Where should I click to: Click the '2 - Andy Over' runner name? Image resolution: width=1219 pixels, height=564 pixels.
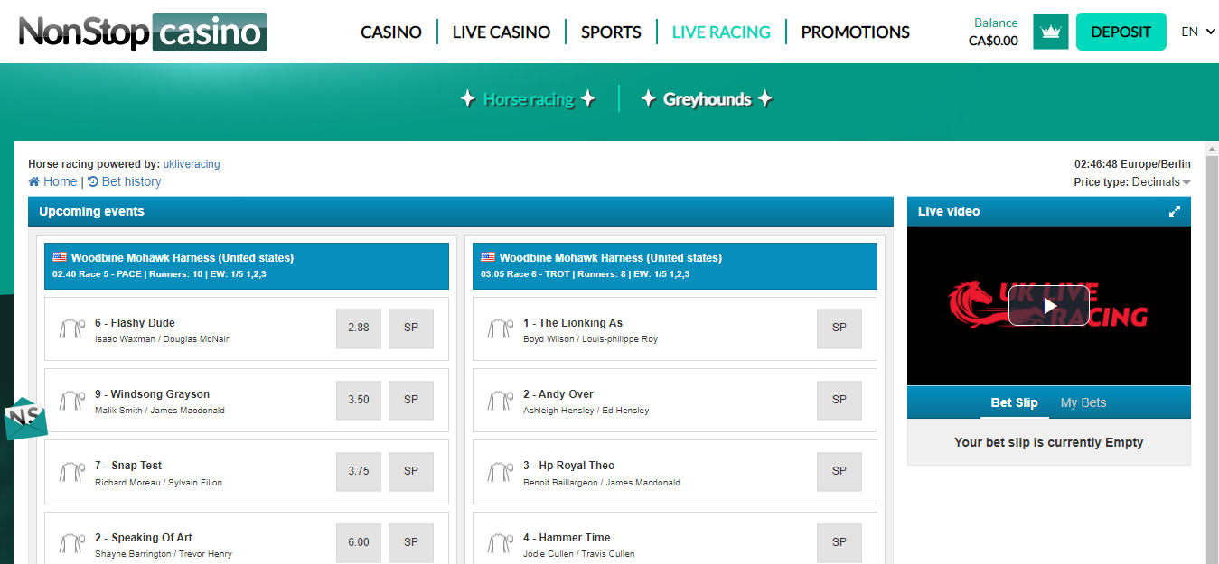tap(558, 394)
